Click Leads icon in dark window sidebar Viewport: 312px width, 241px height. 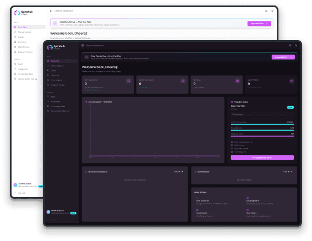point(48,71)
